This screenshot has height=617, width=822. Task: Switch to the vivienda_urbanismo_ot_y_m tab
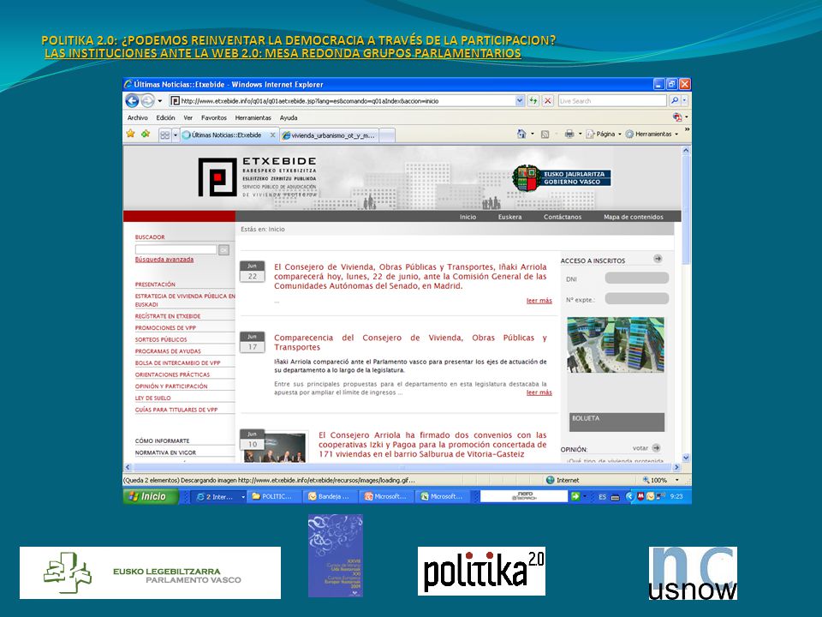329,135
